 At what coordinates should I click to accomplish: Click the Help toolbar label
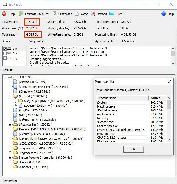coord(171,14)
